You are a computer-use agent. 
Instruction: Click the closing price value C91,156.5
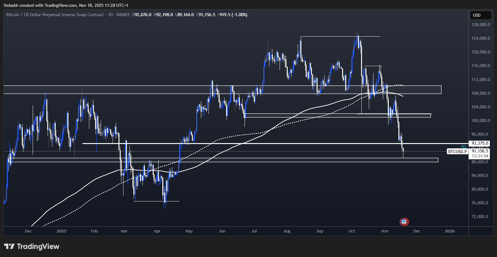pyautogui.click(x=206, y=15)
